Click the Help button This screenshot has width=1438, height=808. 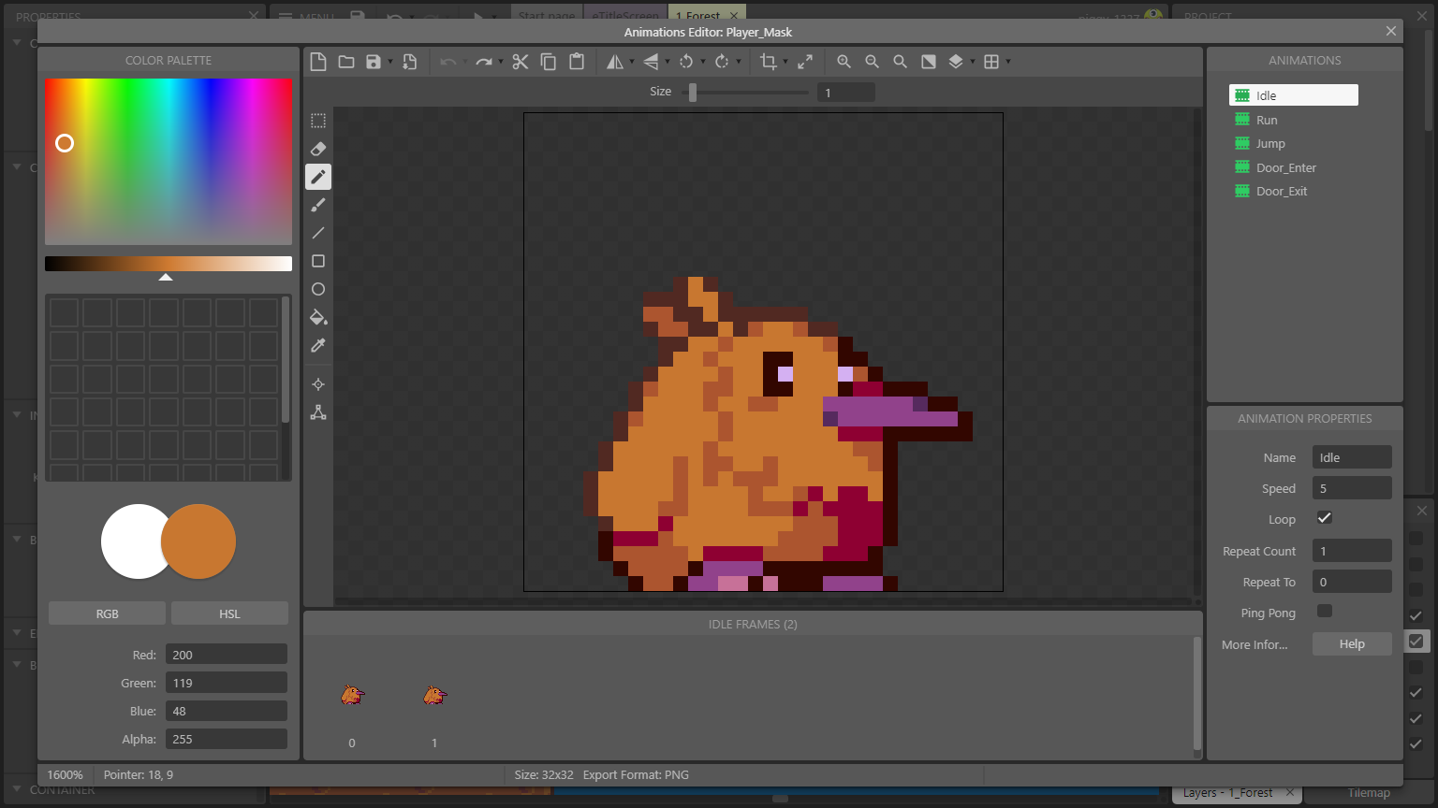[x=1351, y=643]
